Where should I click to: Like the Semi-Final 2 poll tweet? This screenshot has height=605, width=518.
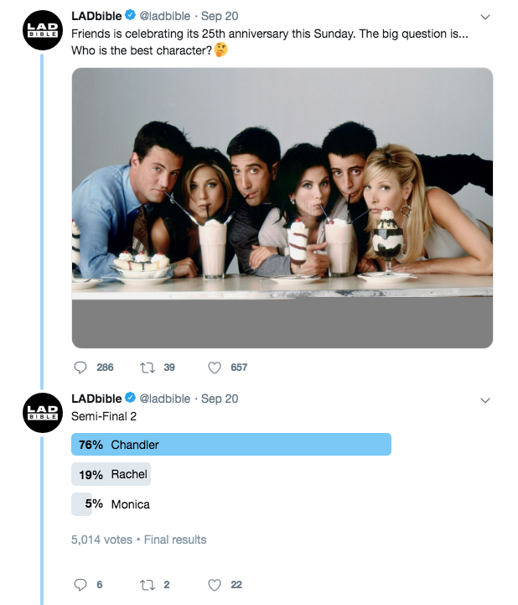pyautogui.click(x=215, y=585)
